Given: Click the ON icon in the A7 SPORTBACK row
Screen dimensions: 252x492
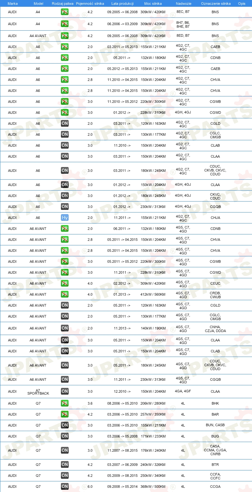Looking at the screenshot, I should pos(65,391).
